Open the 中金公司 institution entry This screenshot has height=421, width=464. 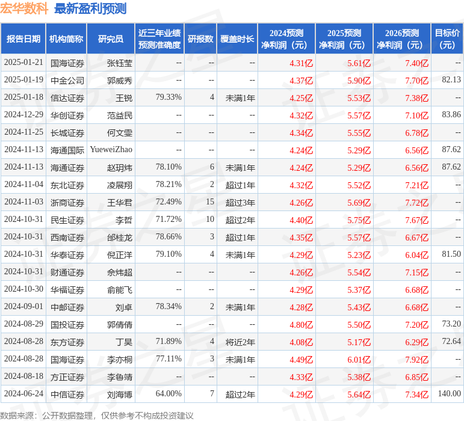point(67,80)
